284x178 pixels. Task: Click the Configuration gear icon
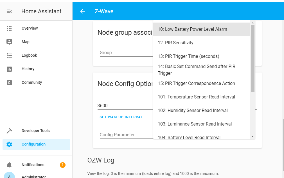[x=9, y=144]
